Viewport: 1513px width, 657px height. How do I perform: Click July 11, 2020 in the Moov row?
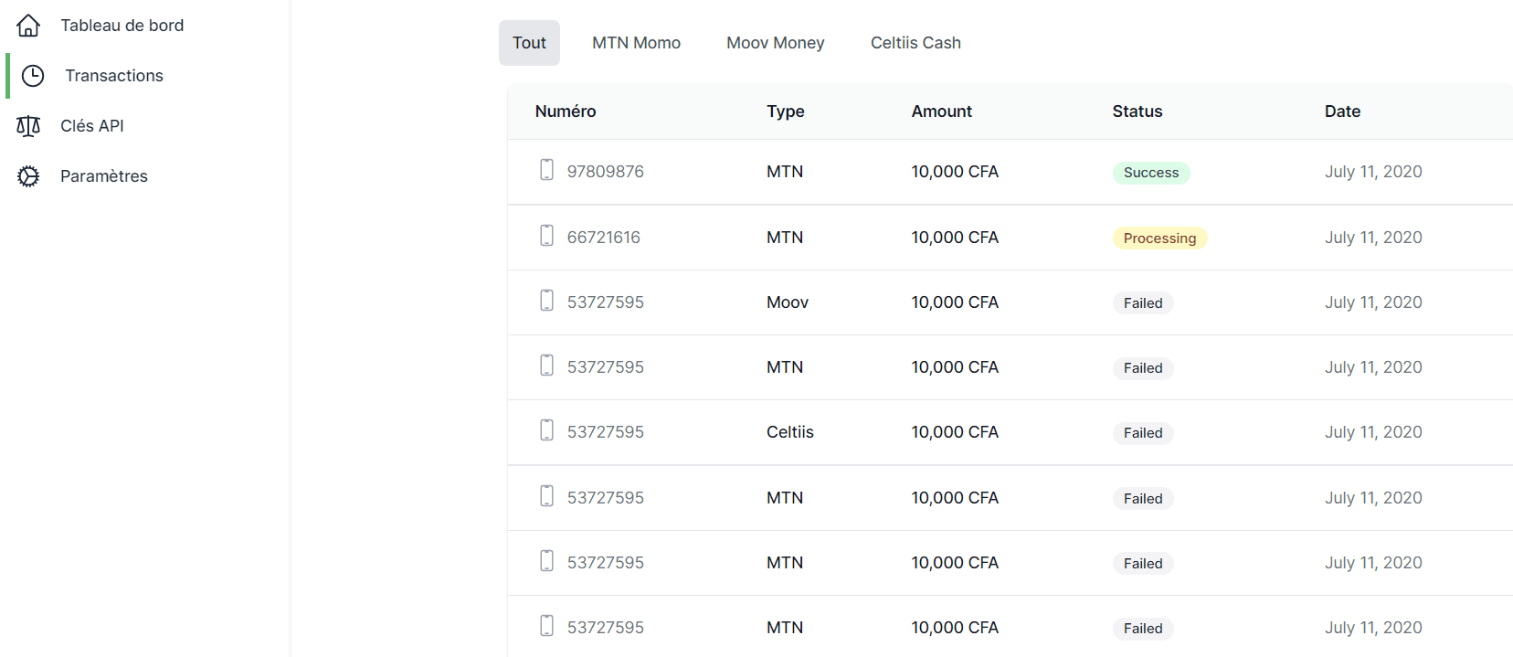coord(1373,302)
